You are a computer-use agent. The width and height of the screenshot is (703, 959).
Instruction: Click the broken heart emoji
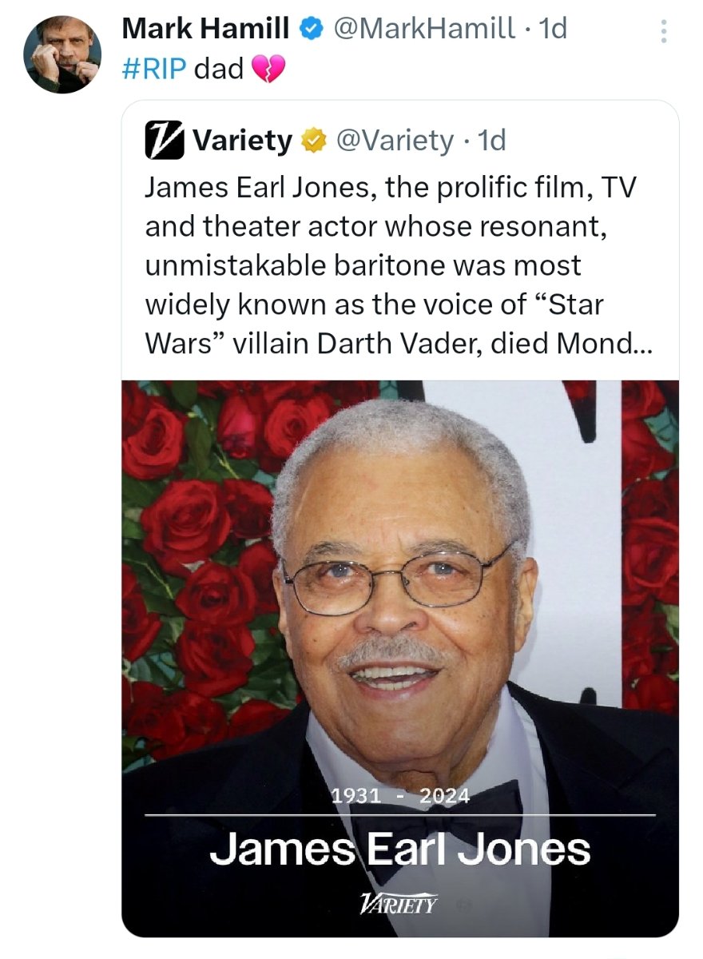[268, 70]
